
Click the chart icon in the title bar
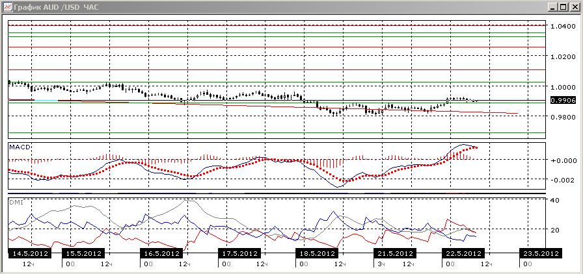7,6
